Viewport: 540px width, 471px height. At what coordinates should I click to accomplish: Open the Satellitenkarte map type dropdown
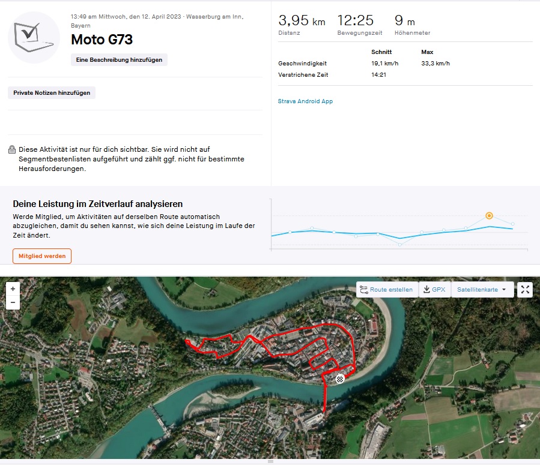(482, 290)
